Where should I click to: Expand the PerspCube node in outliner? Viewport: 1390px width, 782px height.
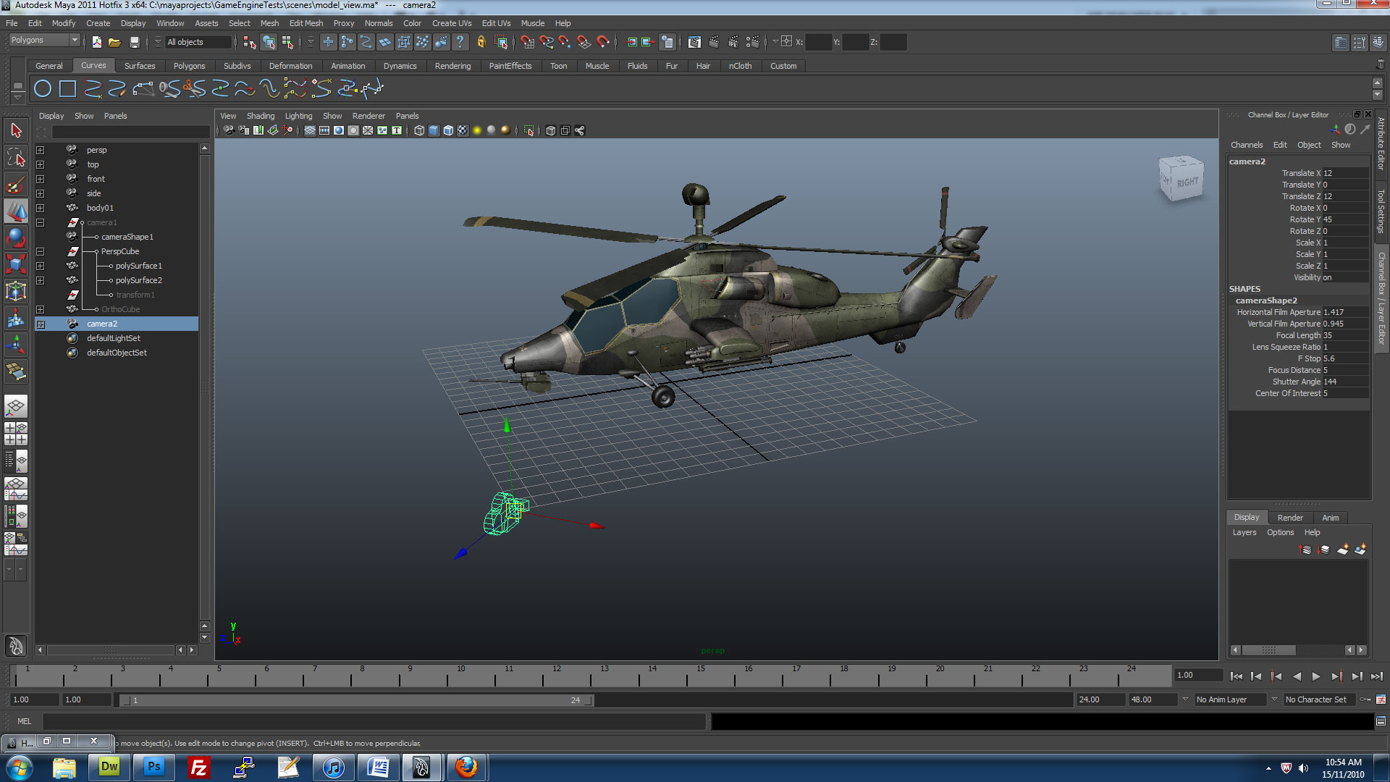click(39, 250)
